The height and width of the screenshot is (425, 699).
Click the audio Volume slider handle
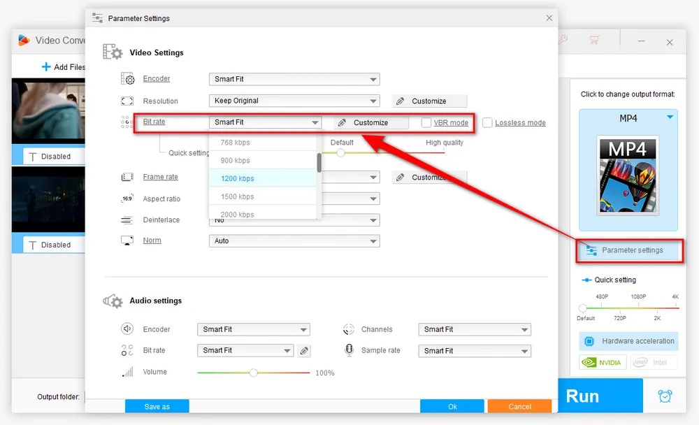pos(253,373)
